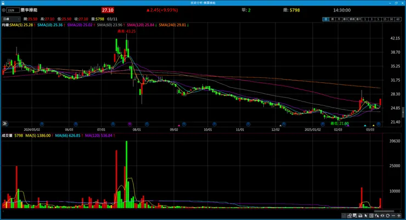The height and width of the screenshot is (220, 406).
Task: Zoom out chart with the minus icon
Action: tap(393, 216)
